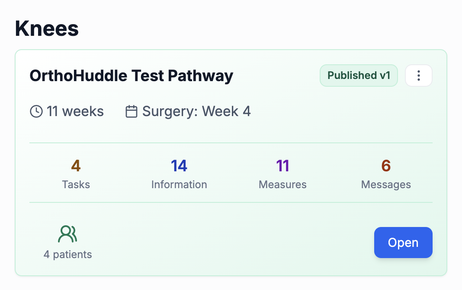The width and height of the screenshot is (462, 290).
Task: Select the Knees section heading
Action: pos(46,28)
